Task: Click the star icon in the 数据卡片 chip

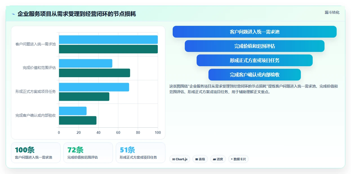Action: coord(232,159)
